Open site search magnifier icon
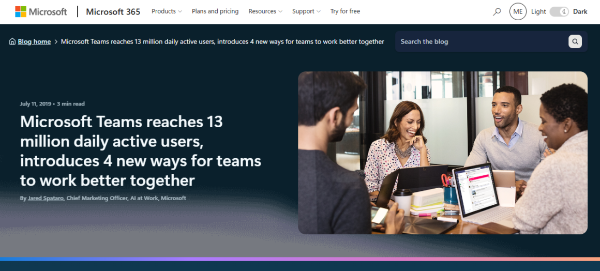Viewport: 600px width, 271px height. tap(497, 12)
